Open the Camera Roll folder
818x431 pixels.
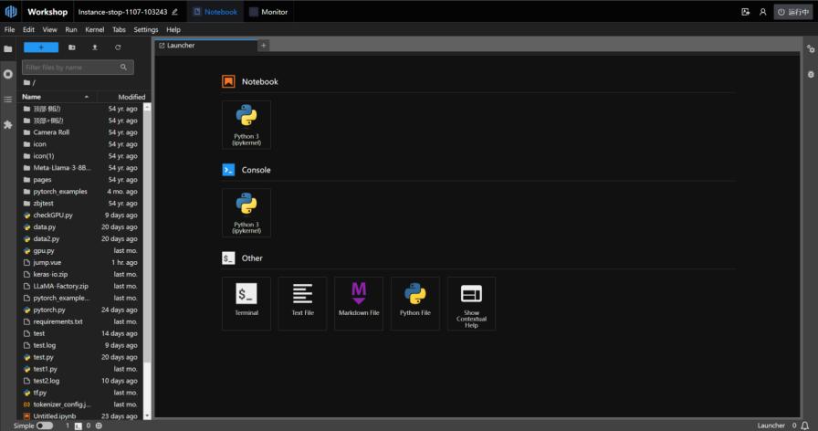point(80,132)
